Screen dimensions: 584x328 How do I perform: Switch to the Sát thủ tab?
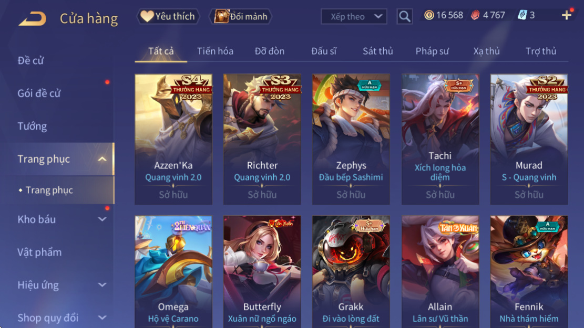point(377,51)
